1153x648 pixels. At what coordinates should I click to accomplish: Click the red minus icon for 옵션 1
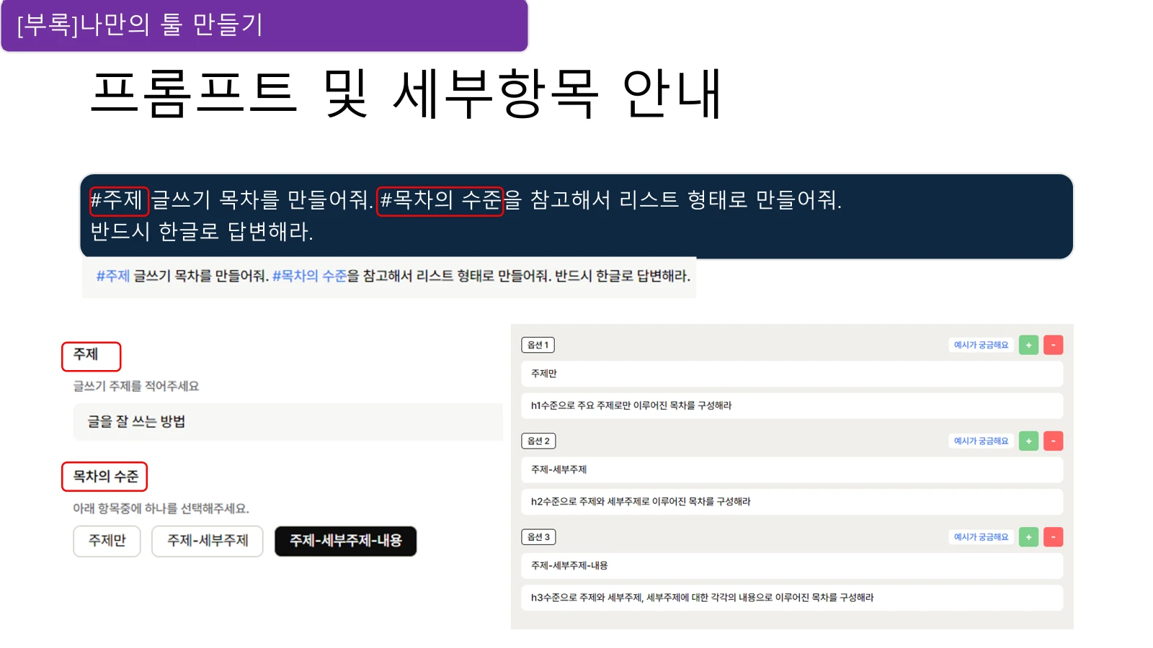click(1053, 345)
